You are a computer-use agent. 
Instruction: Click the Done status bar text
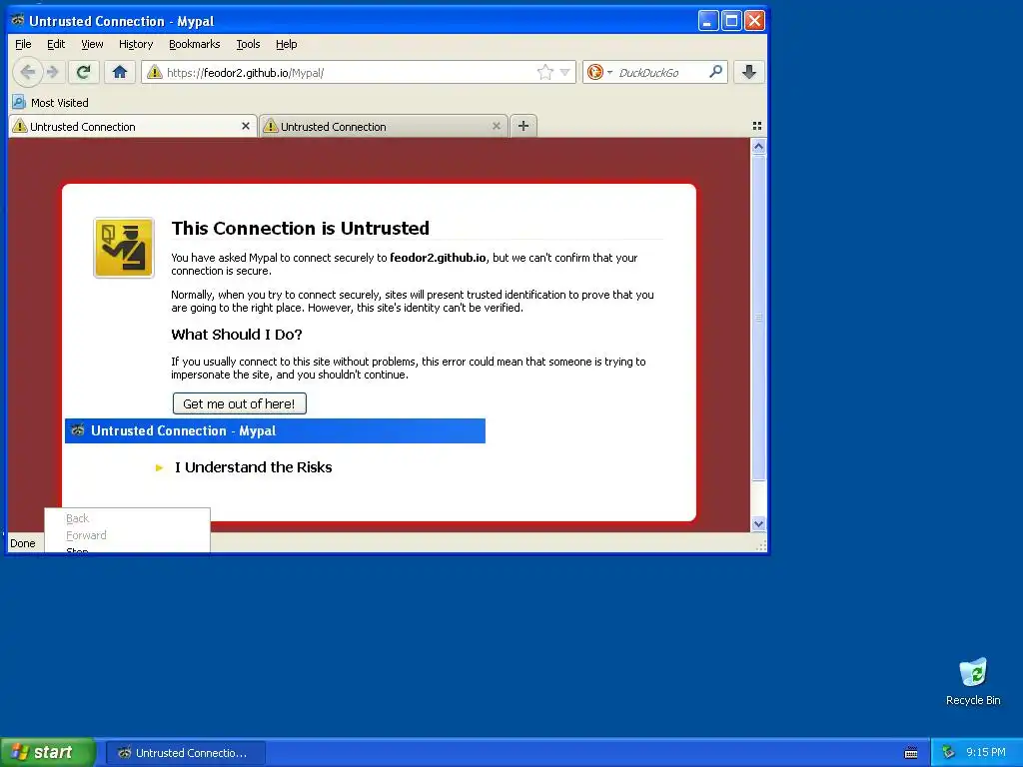(23, 543)
